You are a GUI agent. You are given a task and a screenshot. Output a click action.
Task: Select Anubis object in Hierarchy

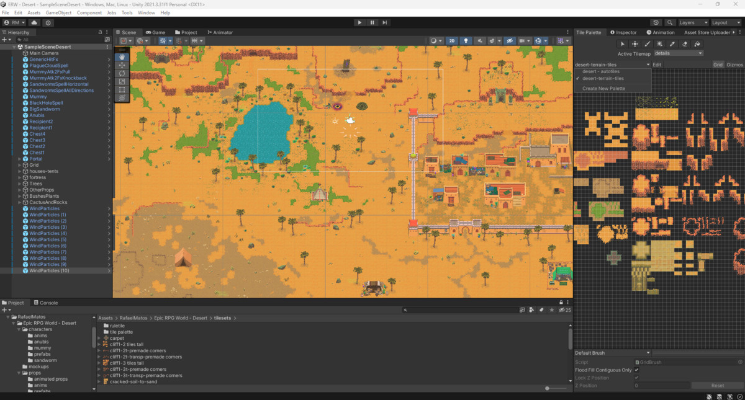pyautogui.click(x=37, y=115)
